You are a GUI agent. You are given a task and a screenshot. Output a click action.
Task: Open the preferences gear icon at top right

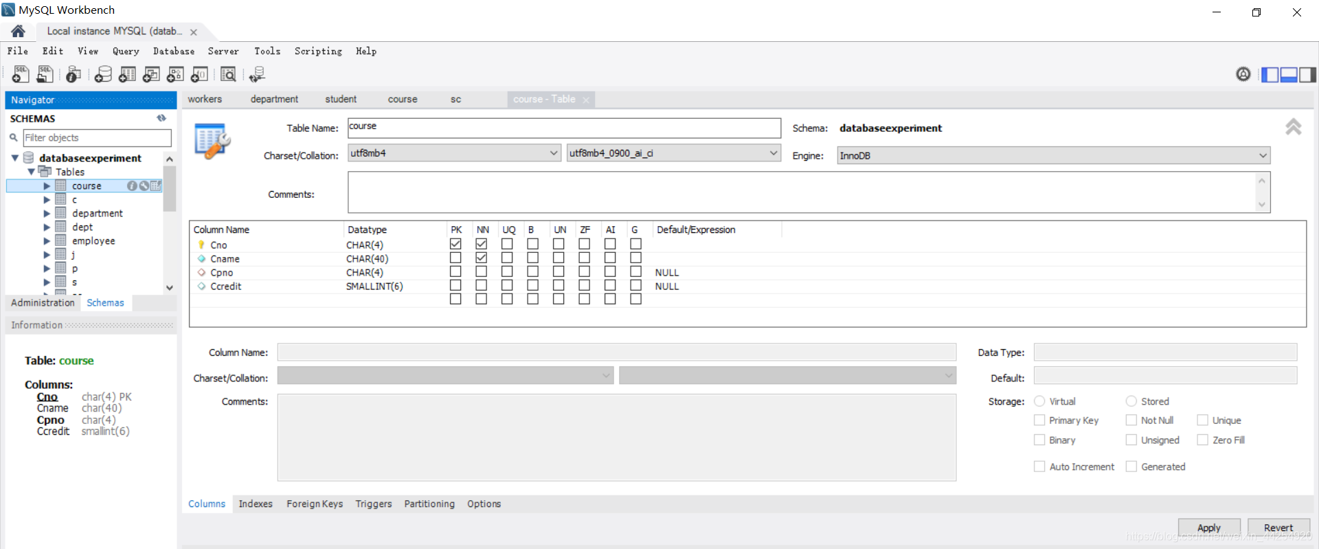(x=1243, y=74)
